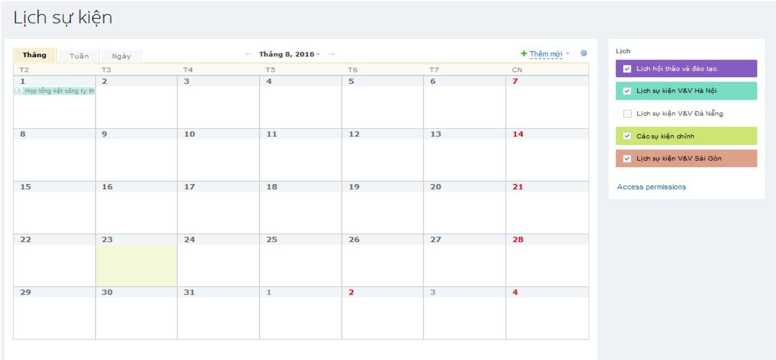Open calendar settings gear icon
The image size is (776, 360).
[x=584, y=53]
